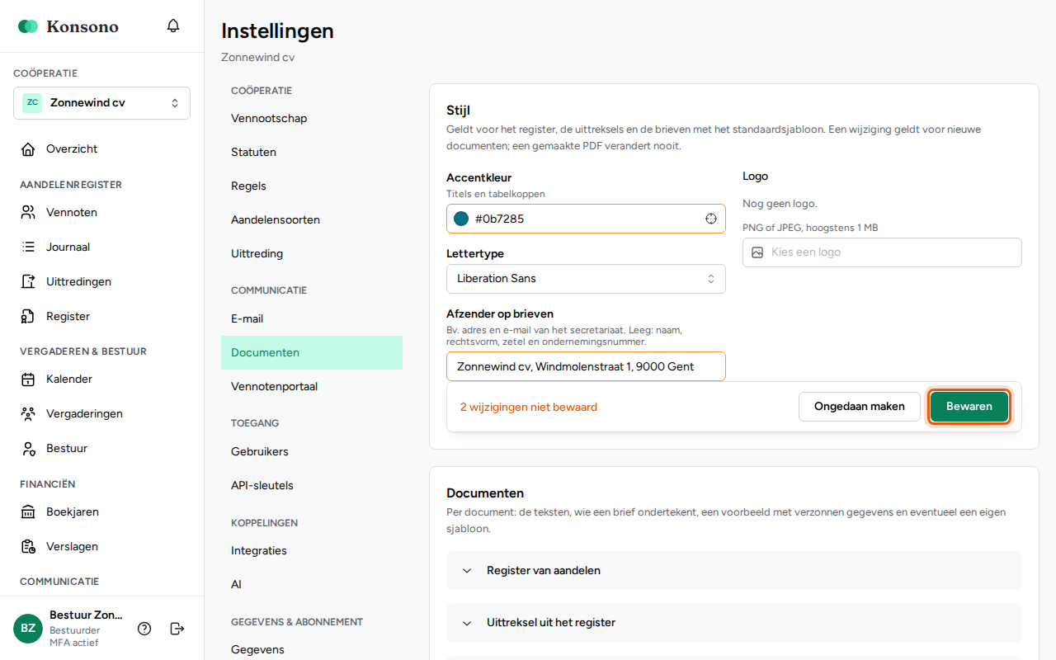Open Kalender icon
Screen dimensions: 1056x660
point(28,379)
